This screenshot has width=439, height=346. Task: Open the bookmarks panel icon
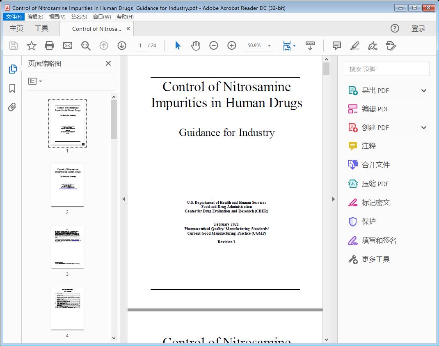(x=12, y=88)
